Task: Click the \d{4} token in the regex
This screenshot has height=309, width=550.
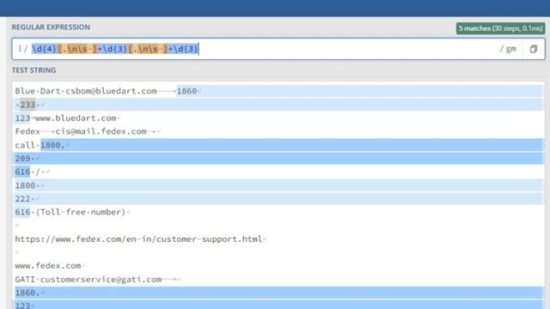Action: (x=45, y=49)
